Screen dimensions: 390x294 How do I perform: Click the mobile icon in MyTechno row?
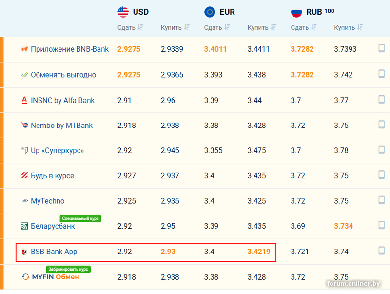(382, 200)
